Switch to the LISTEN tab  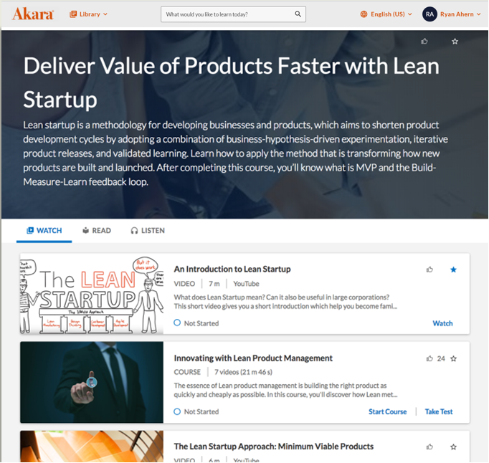(148, 230)
